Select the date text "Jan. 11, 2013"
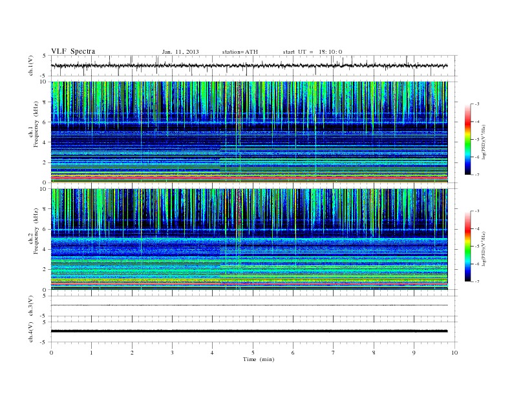Viewport: 512px width, 396px height. point(180,52)
